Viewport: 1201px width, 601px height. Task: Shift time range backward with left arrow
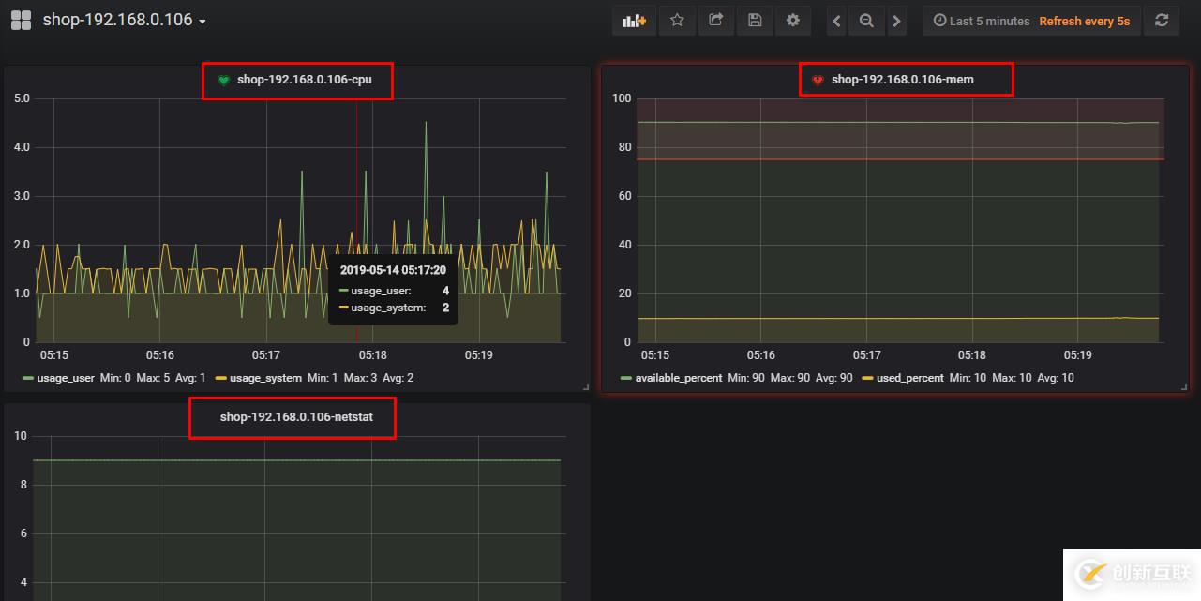pyautogui.click(x=837, y=21)
